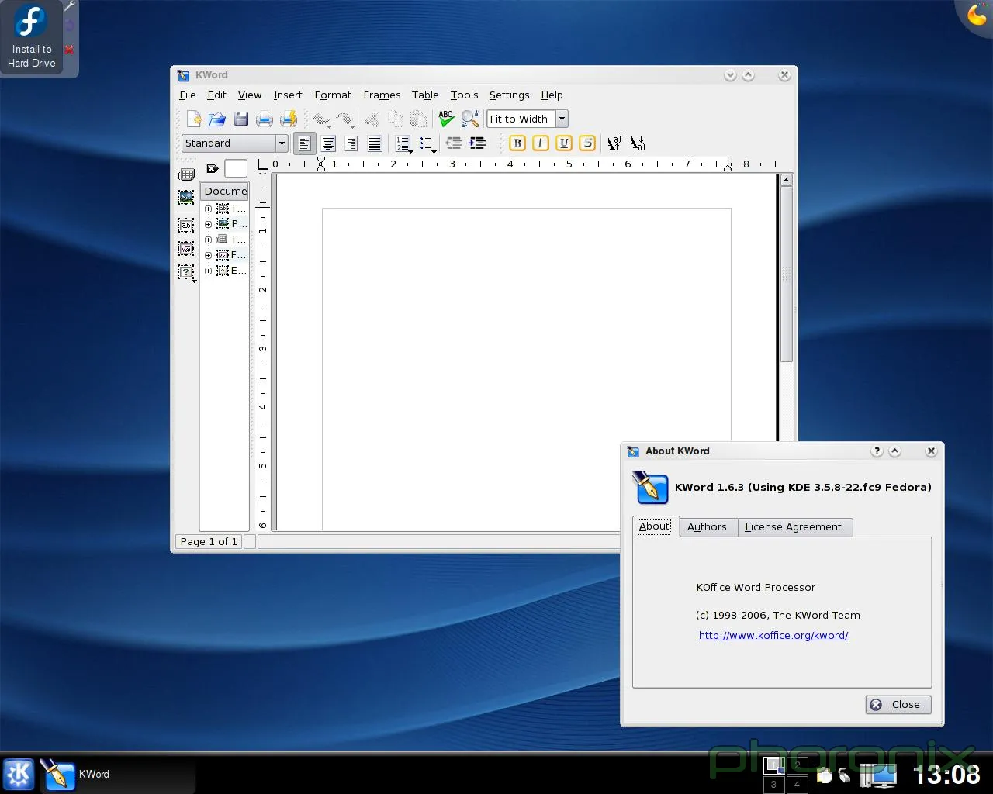Click the context help question button in About KWord
Image resolution: width=993 pixels, height=794 pixels.
coord(877,451)
